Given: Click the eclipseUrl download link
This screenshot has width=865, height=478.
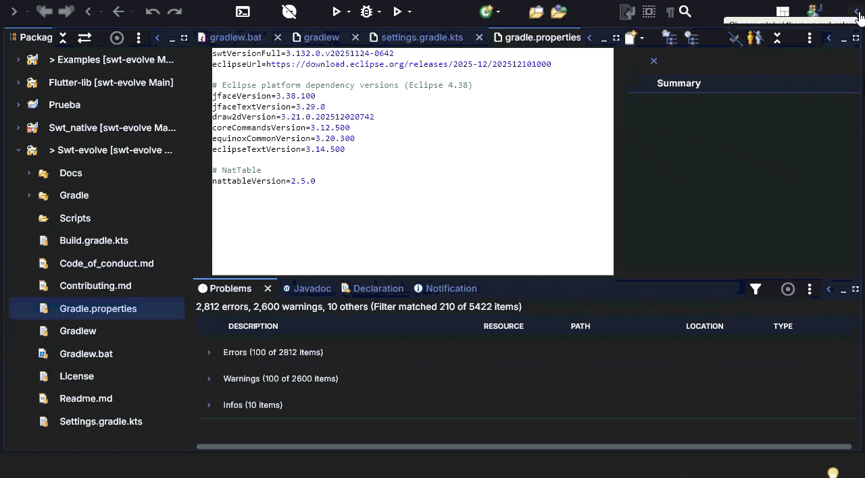Looking at the screenshot, I should tap(408, 64).
